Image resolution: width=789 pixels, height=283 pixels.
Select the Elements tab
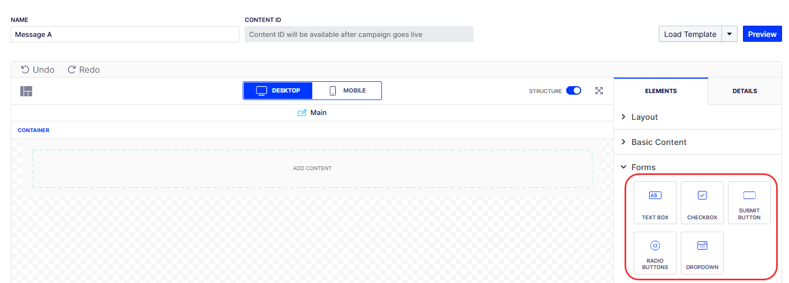[x=661, y=91]
